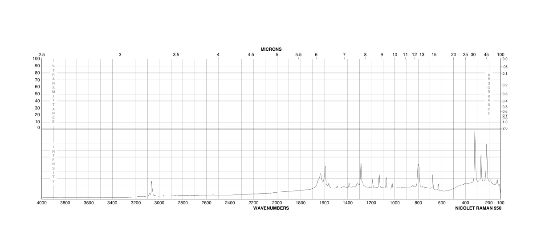The width and height of the screenshot is (545, 235).
Task: Click the WAVENUMBERS axis title
Action: pyautogui.click(x=271, y=208)
